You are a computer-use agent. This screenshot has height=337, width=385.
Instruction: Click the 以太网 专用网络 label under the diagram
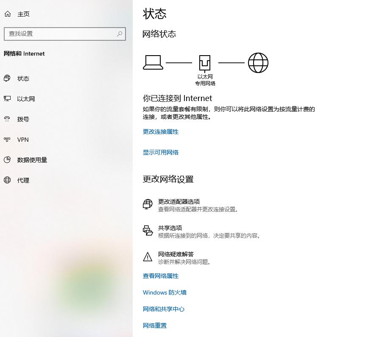click(205, 80)
